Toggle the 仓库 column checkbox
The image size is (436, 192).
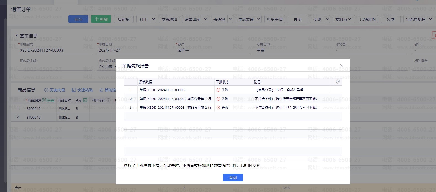tap(85, 101)
